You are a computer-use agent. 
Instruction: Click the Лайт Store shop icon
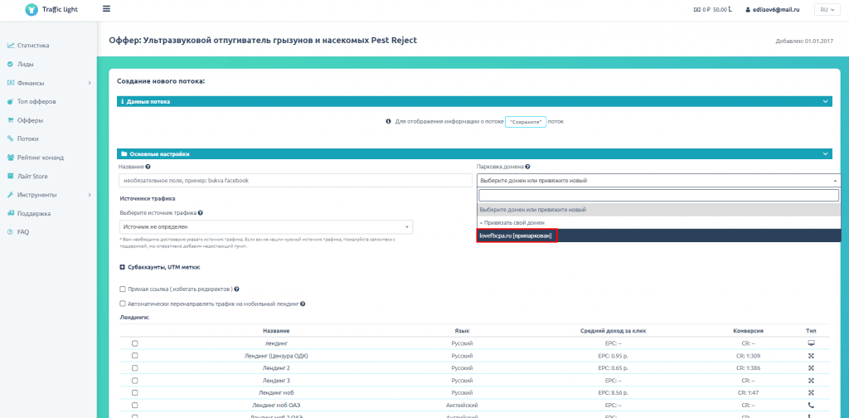[x=10, y=176]
